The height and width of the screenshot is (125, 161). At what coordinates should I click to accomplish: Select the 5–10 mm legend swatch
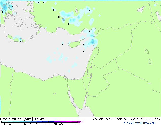[28, 122]
